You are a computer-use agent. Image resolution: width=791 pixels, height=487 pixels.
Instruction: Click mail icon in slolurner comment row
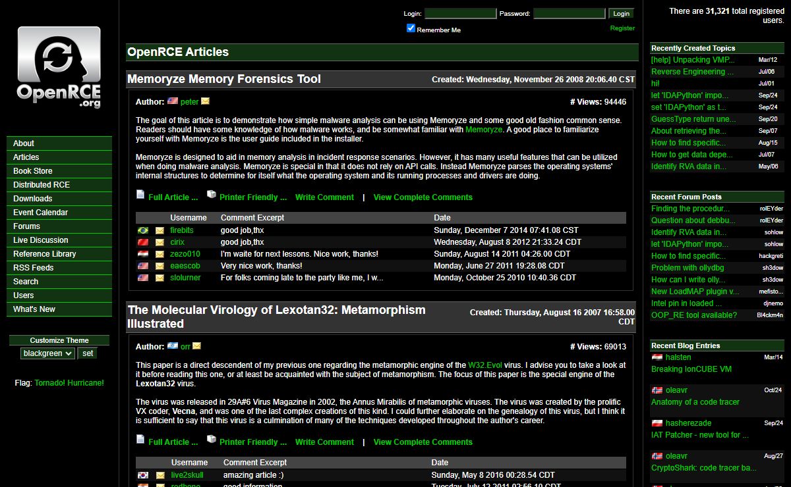click(160, 278)
